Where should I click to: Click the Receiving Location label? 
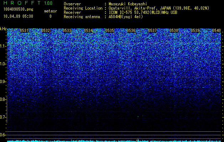83,8
